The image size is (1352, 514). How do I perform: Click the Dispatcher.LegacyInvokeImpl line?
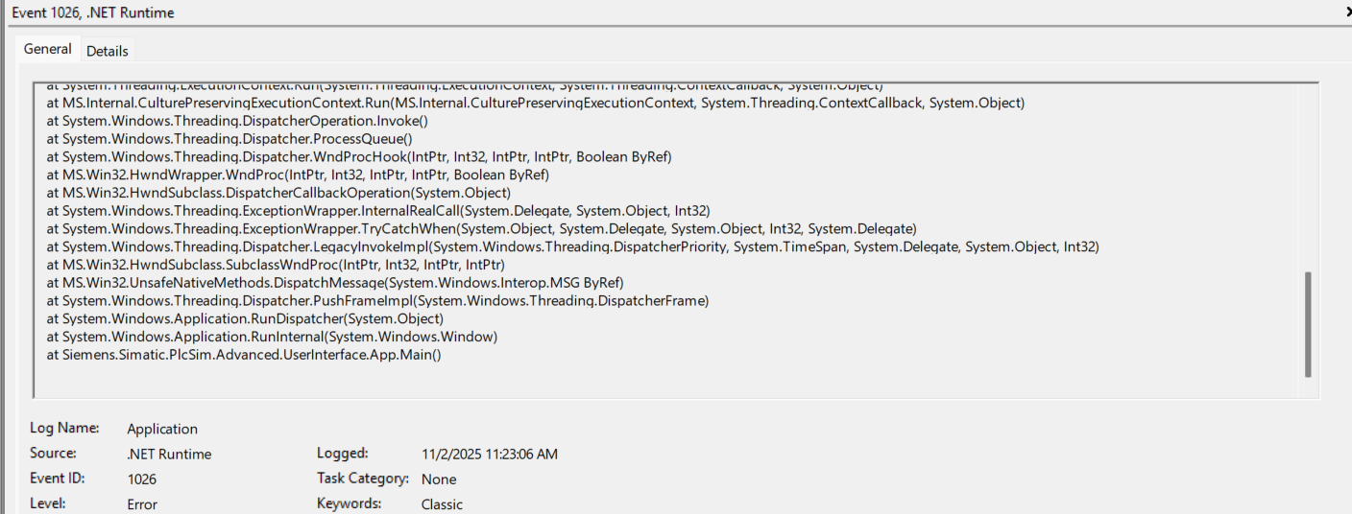pos(572,246)
